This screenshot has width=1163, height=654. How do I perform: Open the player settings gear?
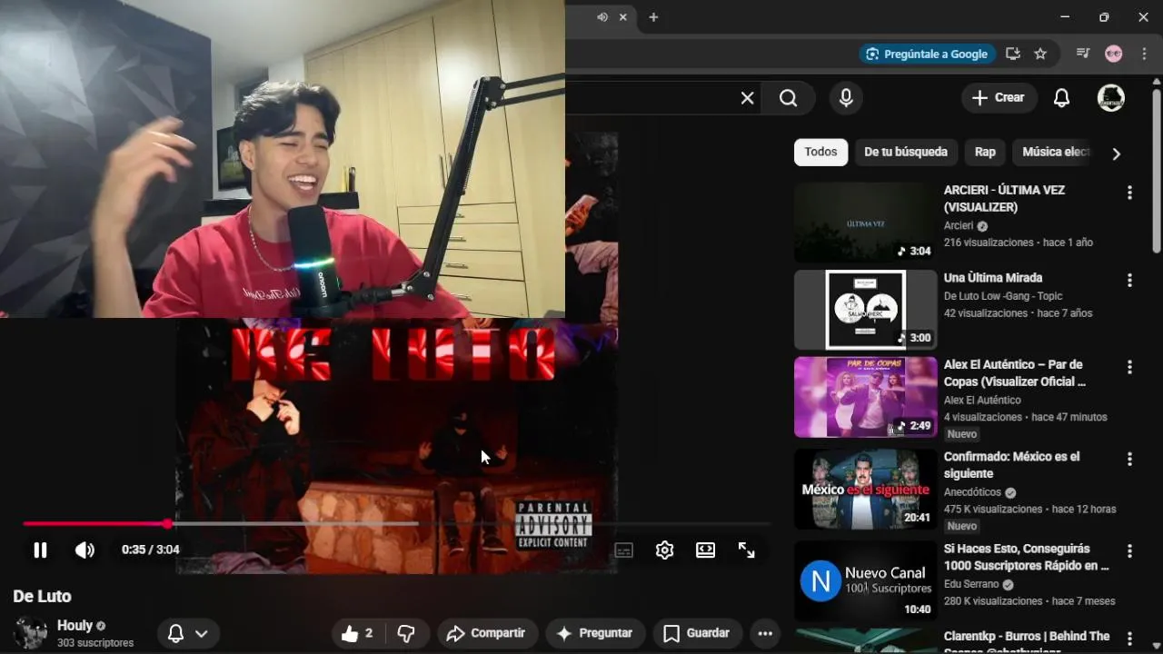[665, 550]
